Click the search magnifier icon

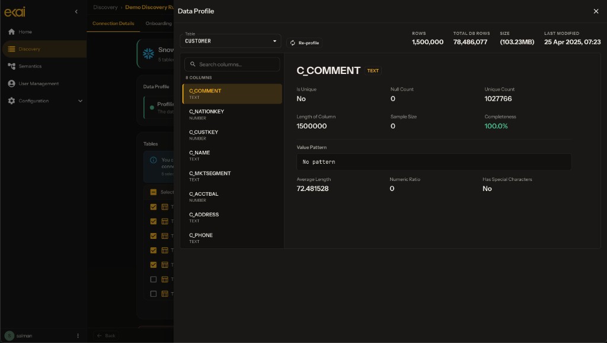click(193, 64)
